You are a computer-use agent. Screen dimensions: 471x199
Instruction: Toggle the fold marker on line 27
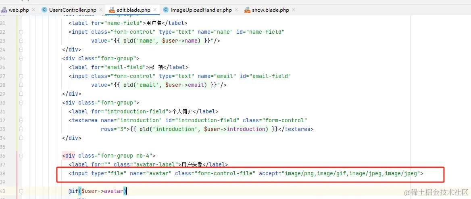pyautogui.click(x=21, y=76)
